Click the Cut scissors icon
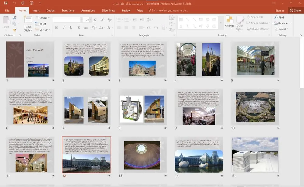Viewport: 304px width, 187px height. 15,18
